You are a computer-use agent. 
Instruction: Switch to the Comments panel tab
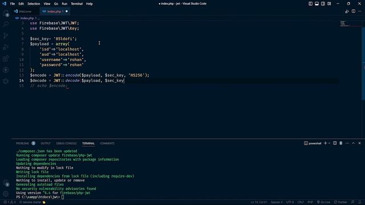pos(107,143)
